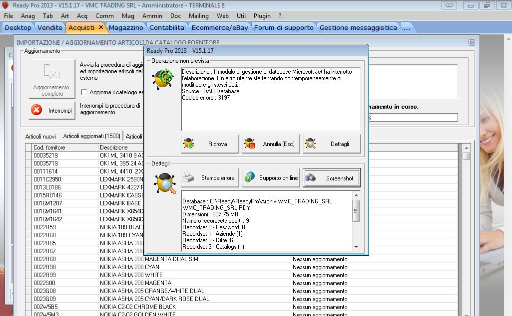Open the Gestione messaggistica tab

[x=358, y=28]
